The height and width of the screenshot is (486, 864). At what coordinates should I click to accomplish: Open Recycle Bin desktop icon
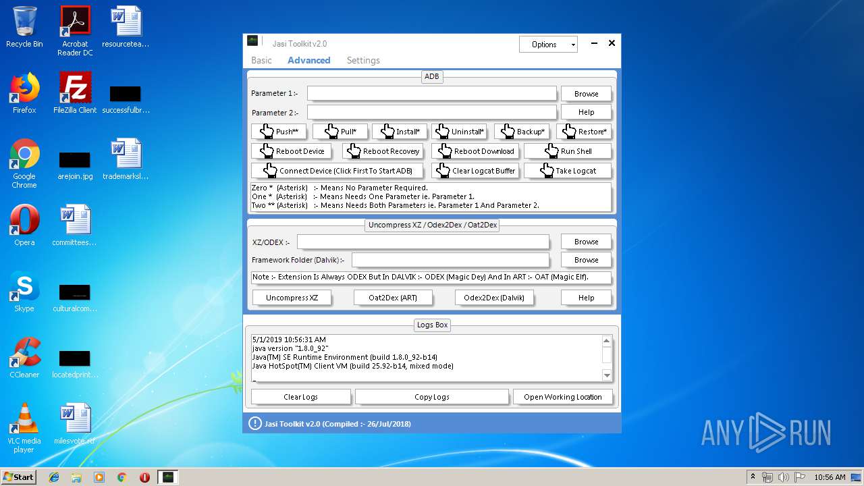click(x=24, y=27)
